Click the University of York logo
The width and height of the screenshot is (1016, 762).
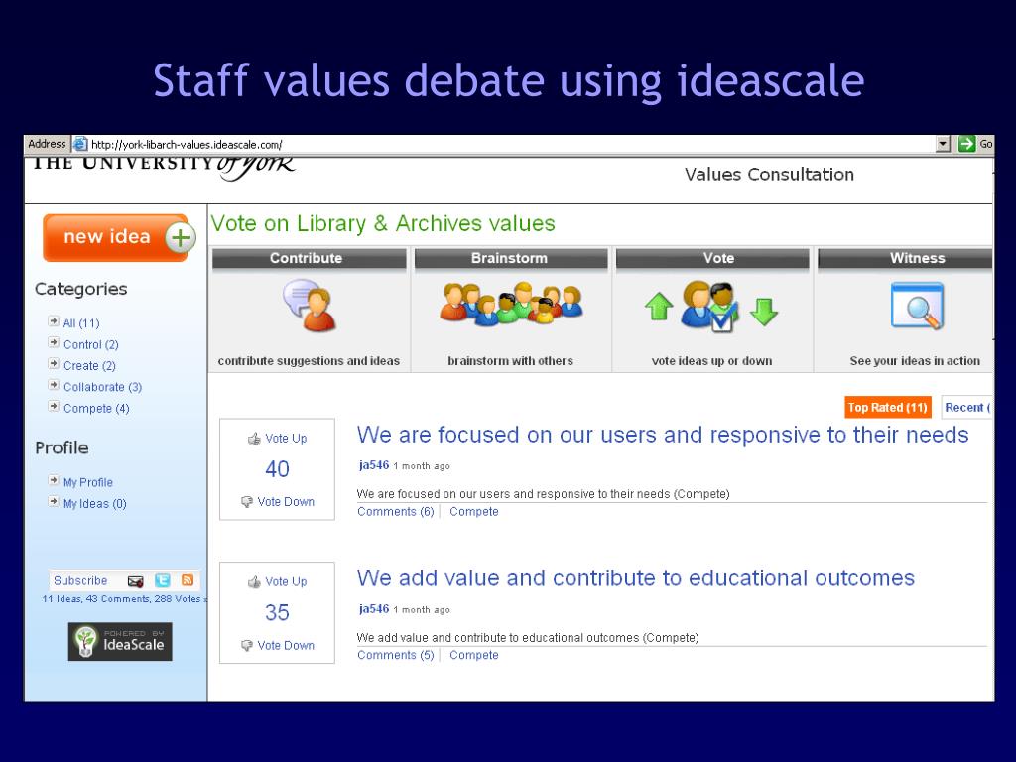point(164,167)
